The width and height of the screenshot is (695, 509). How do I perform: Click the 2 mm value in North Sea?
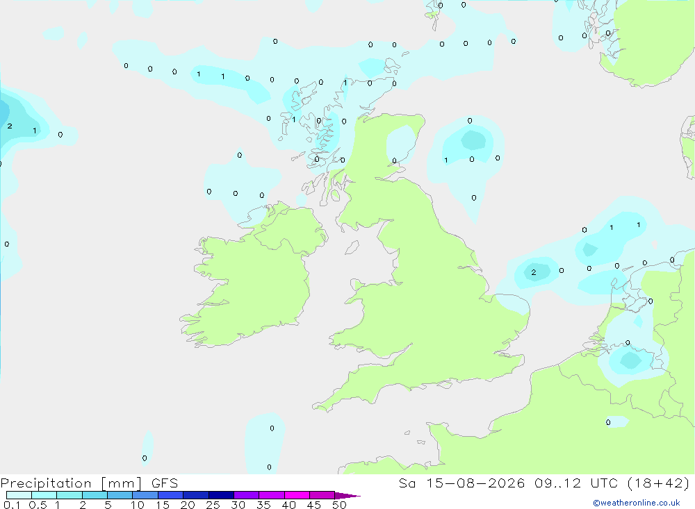pos(534,272)
